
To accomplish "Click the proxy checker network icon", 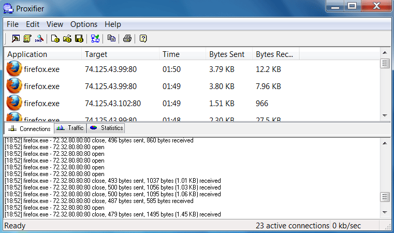I will [95, 38].
